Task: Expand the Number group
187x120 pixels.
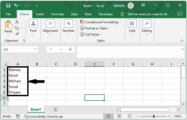Action: [69, 28]
